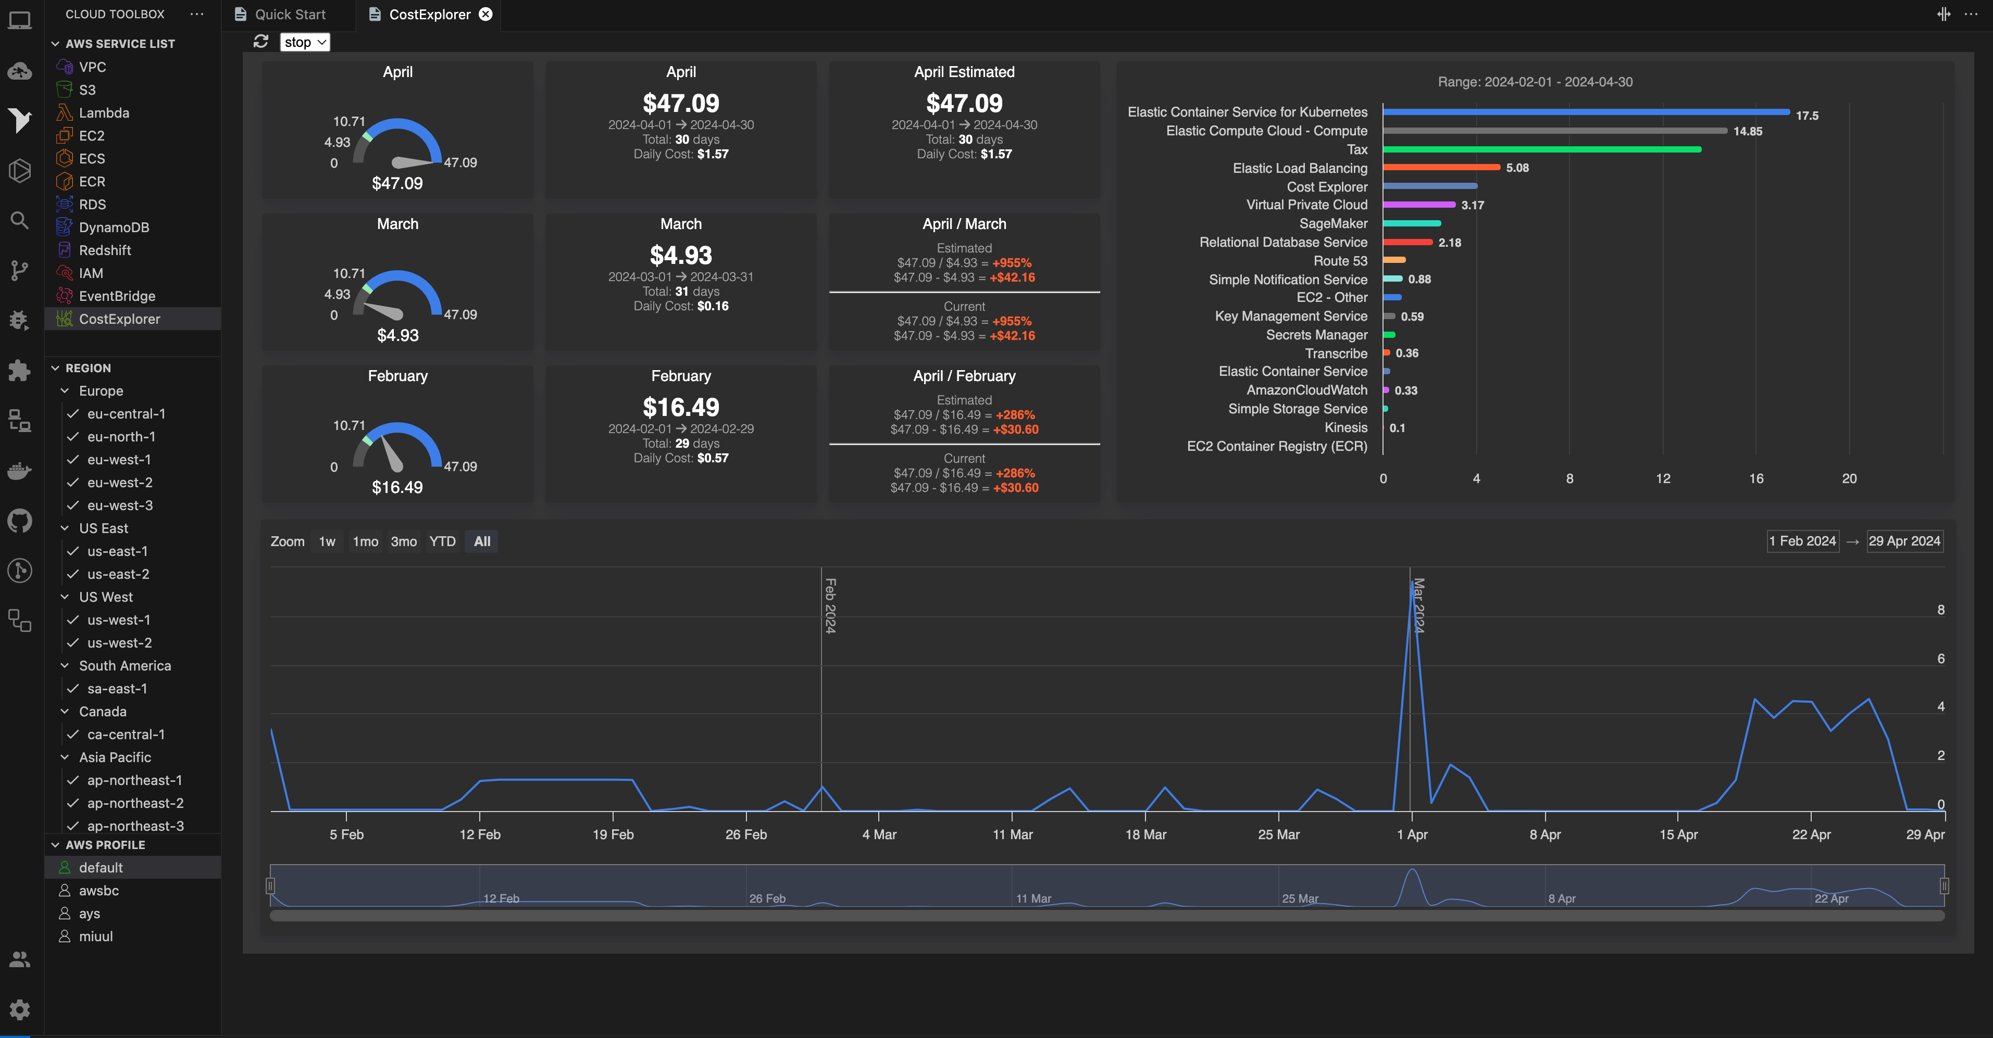Select the miuul AWS profile
This screenshot has width=1993, height=1038.
click(x=133, y=936)
